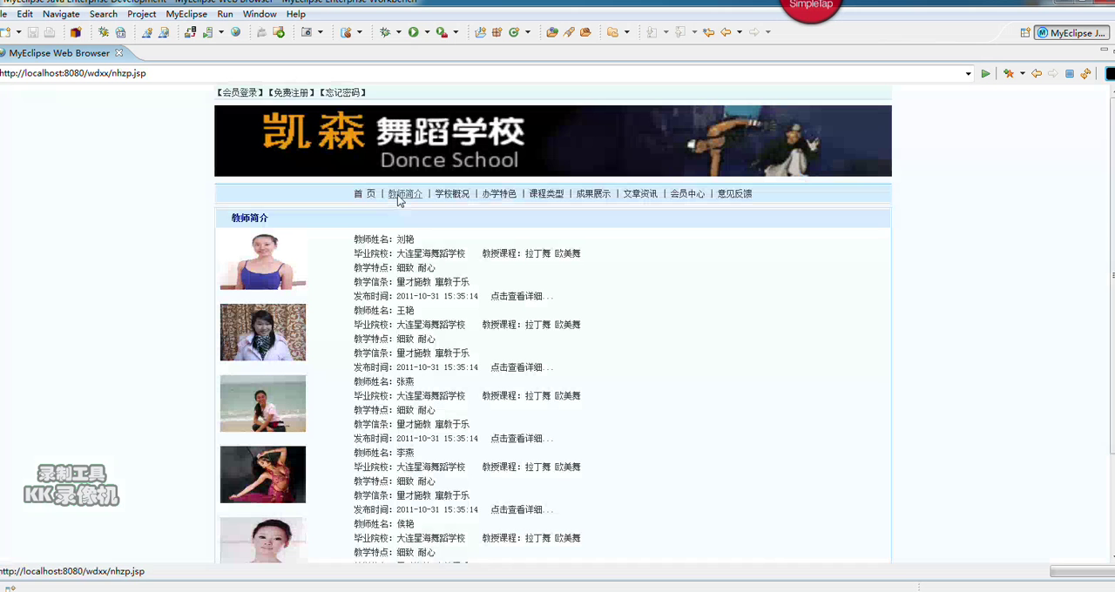The width and height of the screenshot is (1115, 592).
Task: Click the toolbar yellow Back arrow
Action: tap(726, 32)
